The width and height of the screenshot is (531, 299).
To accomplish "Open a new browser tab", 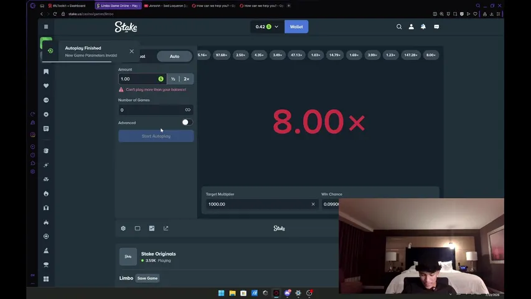I will [288, 6].
